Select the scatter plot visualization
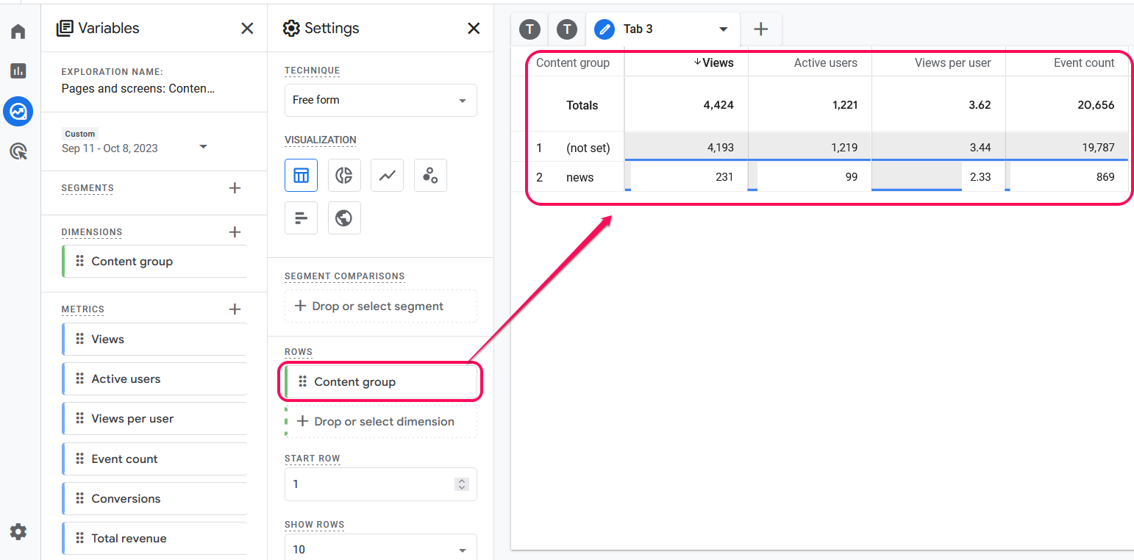Screen dimensions: 1134x560 430,176
